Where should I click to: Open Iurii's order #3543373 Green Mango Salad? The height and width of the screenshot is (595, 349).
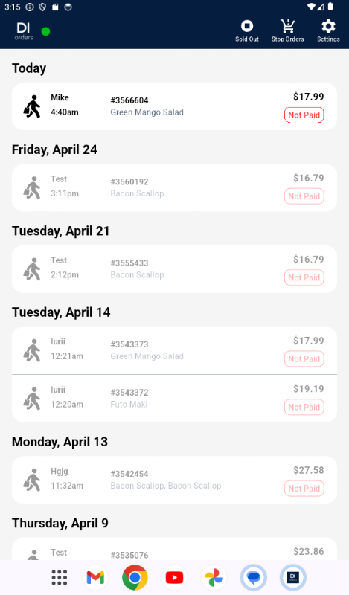pyautogui.click(x=174, y=350)
